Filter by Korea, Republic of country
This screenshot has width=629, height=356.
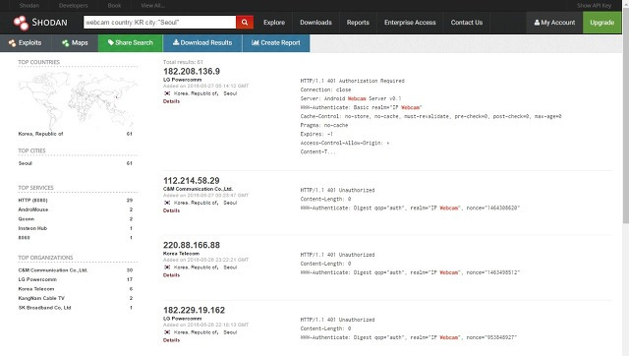click(40, 134)
